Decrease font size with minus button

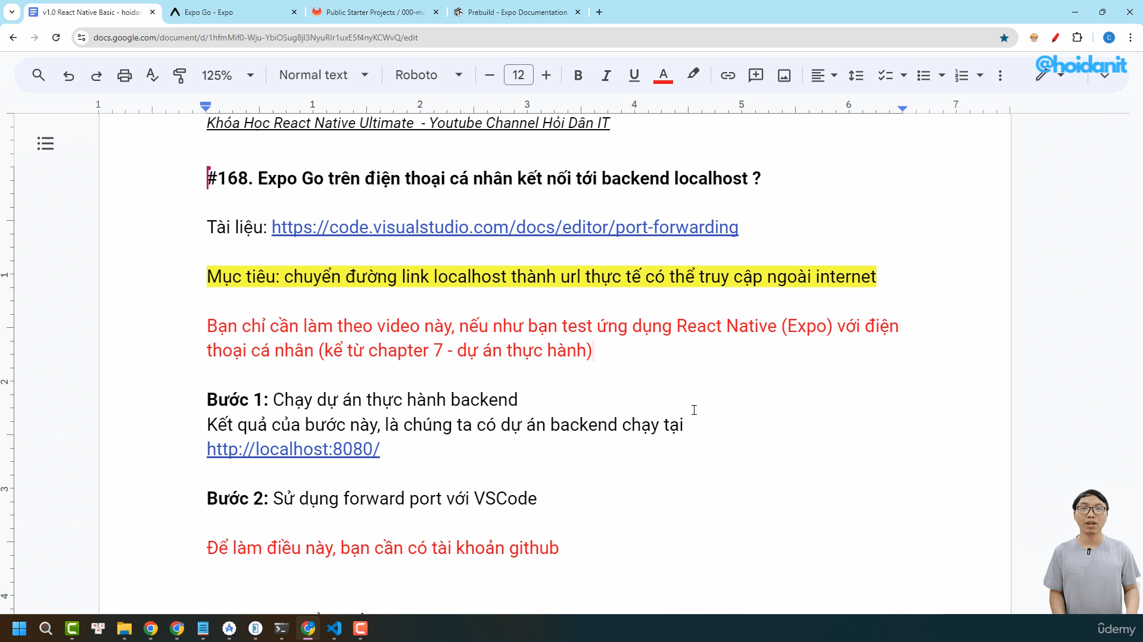click(x=490, y=76)
